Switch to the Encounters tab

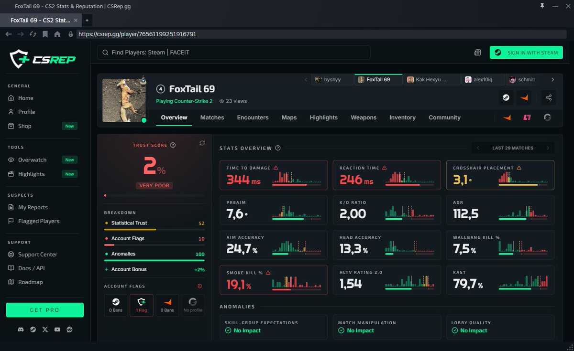pyautogui.click(x=253, y=117)
